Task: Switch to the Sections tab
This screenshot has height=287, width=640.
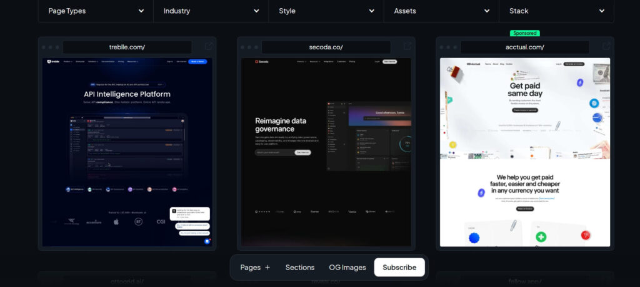Action: pos(300,268)
